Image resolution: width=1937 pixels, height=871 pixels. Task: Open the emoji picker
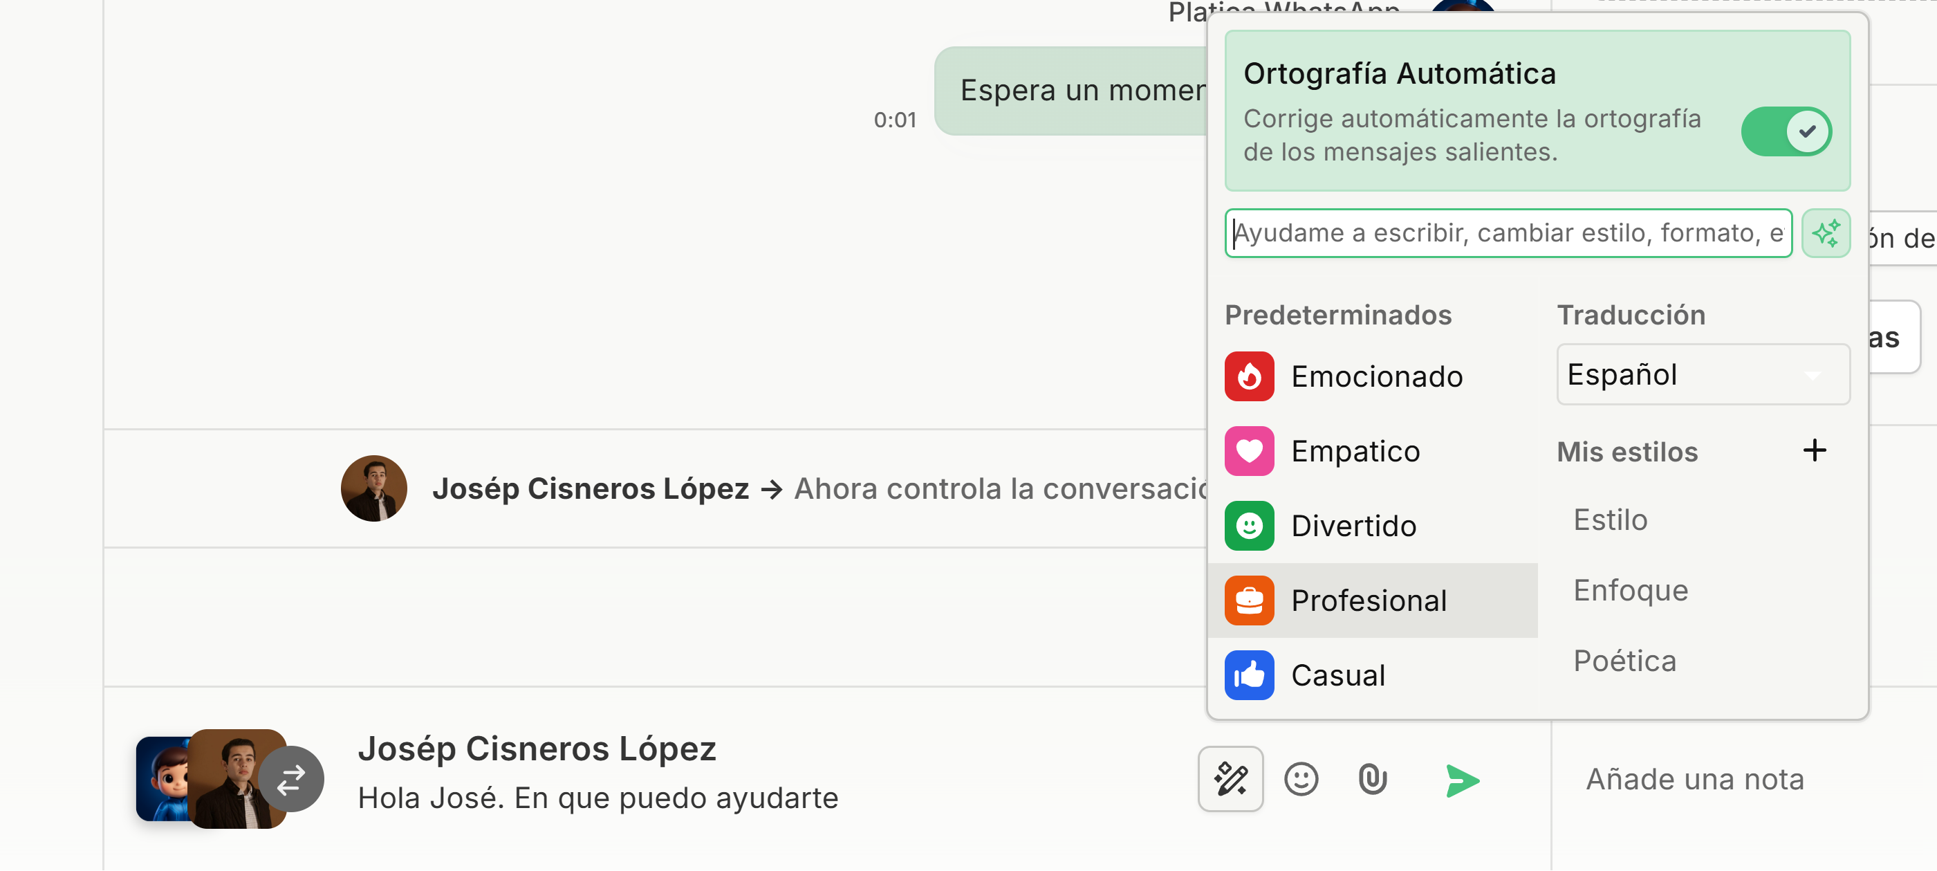[1302, 779]
